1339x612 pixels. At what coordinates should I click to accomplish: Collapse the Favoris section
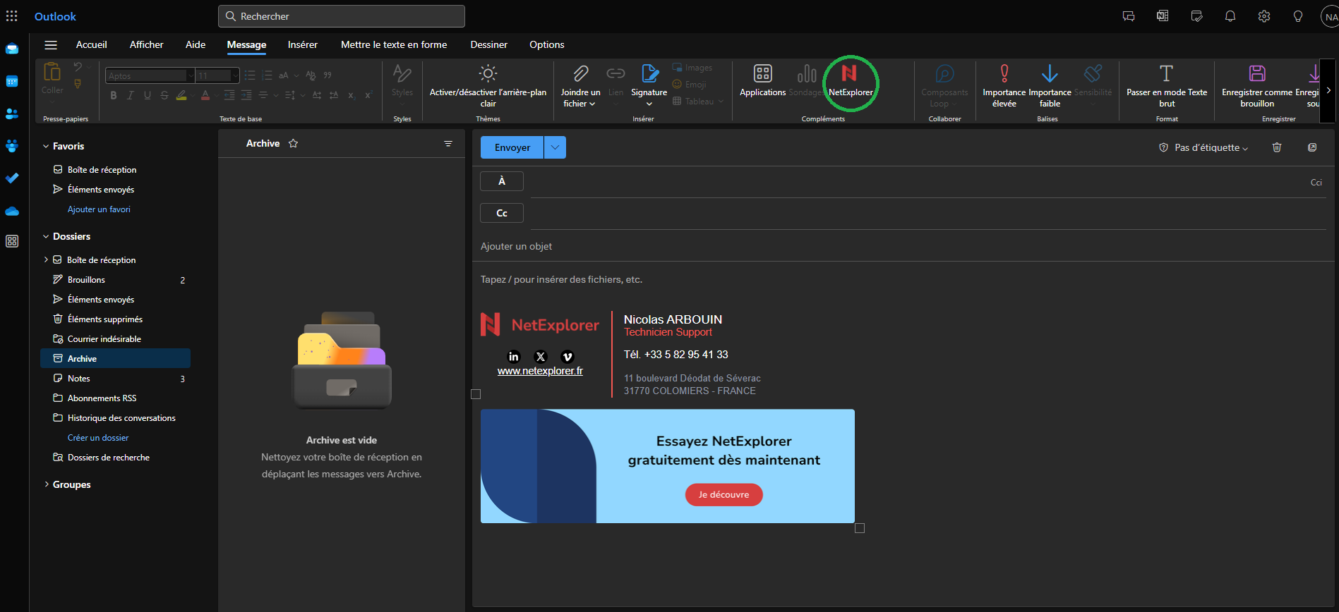(46, 147)
